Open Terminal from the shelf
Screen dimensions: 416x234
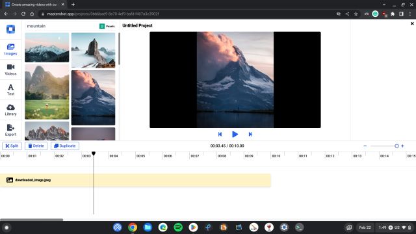click(299, 227)
